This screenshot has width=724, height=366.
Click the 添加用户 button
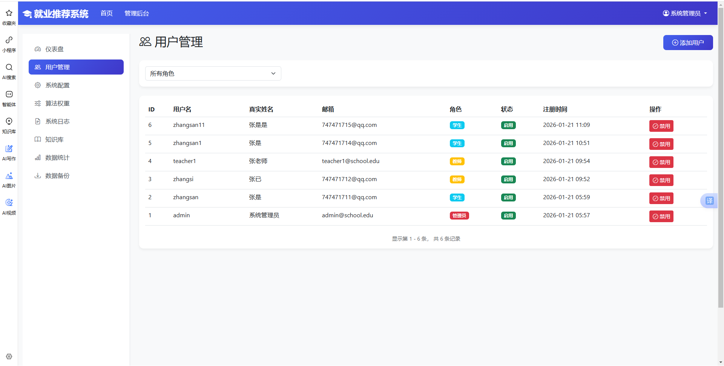688,43
